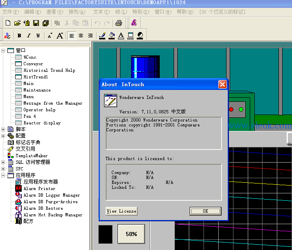This screenshot has width=292, height=250.
Task: Open the Text Color picker
Action: point(121,35)
